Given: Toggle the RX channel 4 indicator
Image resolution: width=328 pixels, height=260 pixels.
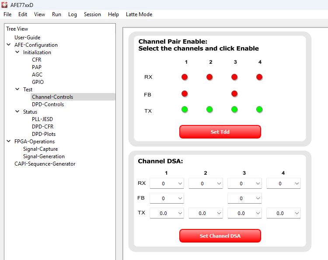Looking at the screenshot, I should click(x=259, y=77).
